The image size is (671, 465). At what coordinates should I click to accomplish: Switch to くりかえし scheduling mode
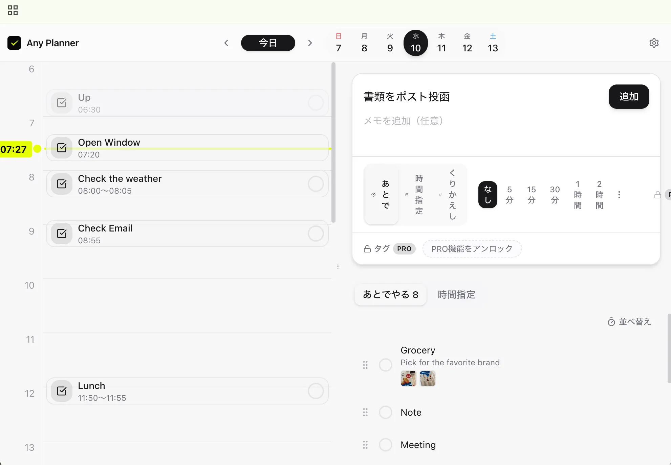point(449,195)
